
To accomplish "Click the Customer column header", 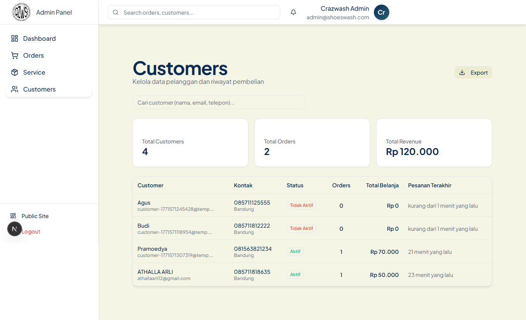I will 151,185.
